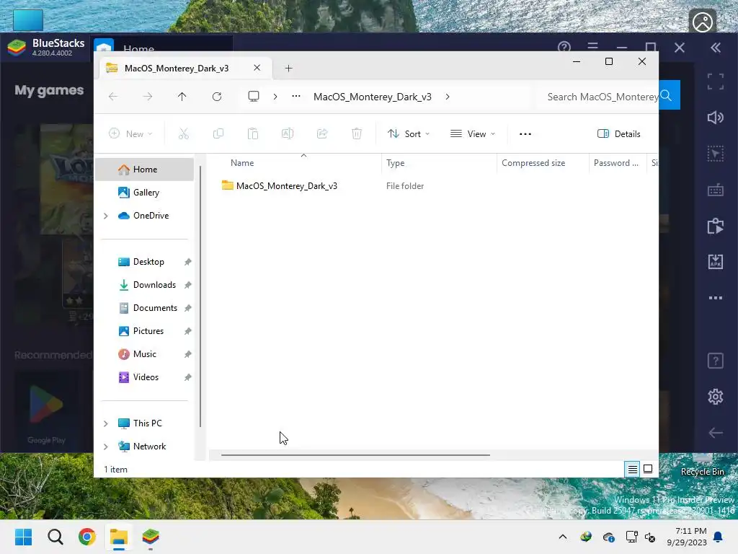Click the BlueStacks sidebar help box icon
This screenshot has width=738, height=554.
(716, 361)
